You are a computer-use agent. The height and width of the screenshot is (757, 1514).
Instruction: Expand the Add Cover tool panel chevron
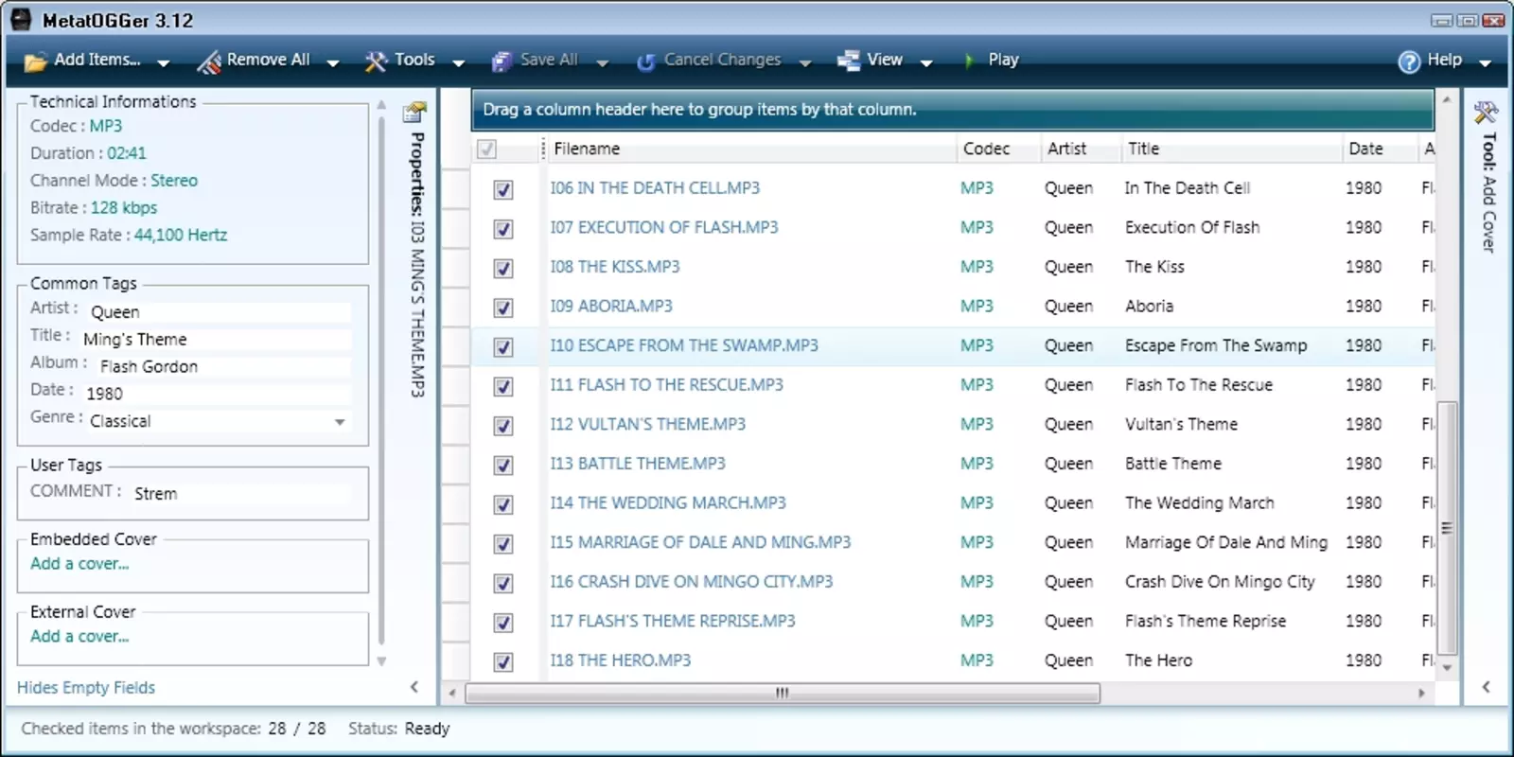coord(1486,687)
